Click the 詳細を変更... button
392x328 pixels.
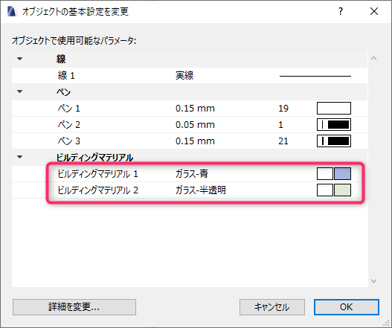click(x=74, y=307)
